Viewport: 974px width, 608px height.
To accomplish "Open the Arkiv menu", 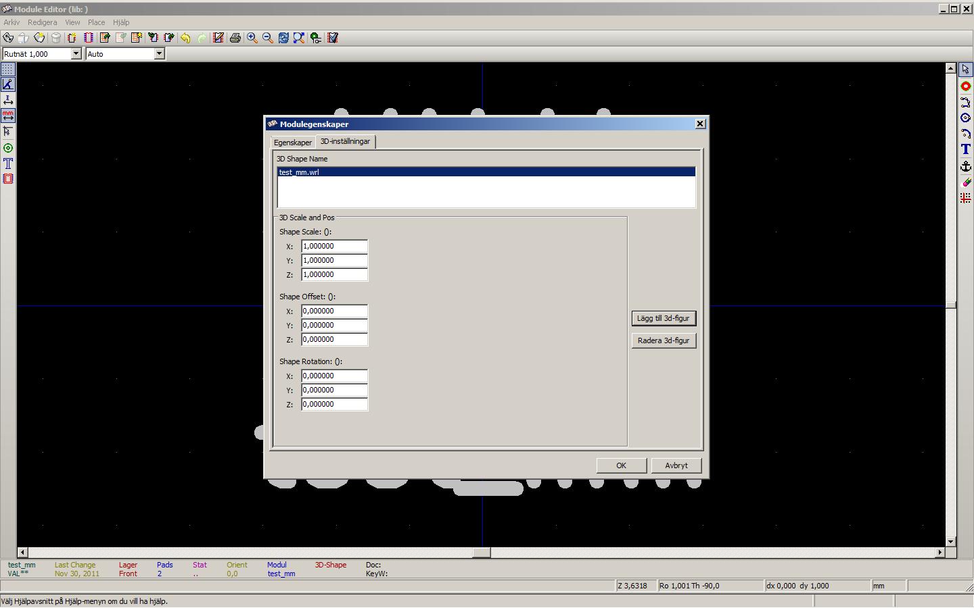I will click(11, 22).
